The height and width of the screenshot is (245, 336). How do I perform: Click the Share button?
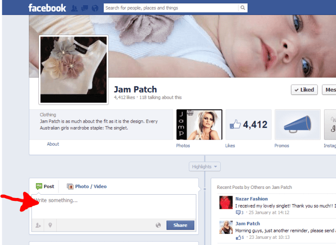point(180,225)
